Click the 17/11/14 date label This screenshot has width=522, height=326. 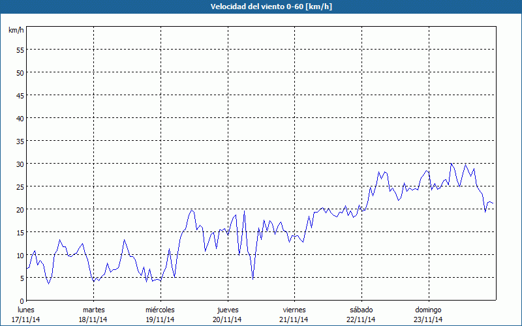26,319
